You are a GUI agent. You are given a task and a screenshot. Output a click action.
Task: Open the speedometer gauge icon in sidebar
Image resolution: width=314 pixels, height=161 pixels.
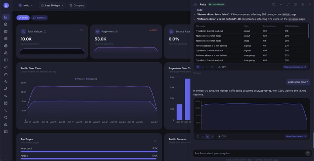[6, 74]
